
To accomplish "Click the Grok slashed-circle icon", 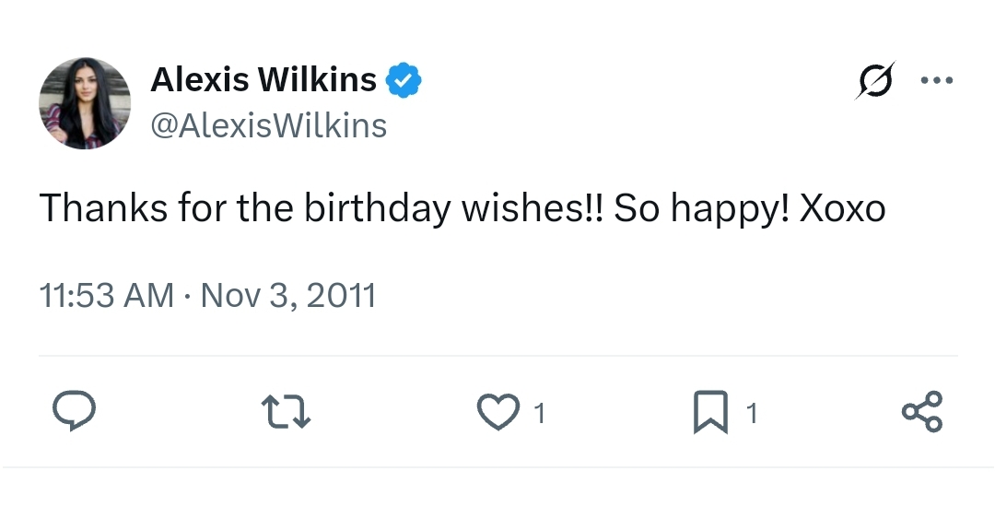I will point(874,80).
